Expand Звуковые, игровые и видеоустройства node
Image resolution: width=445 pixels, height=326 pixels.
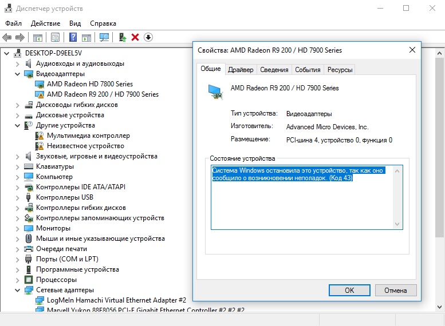click(18, 157)
